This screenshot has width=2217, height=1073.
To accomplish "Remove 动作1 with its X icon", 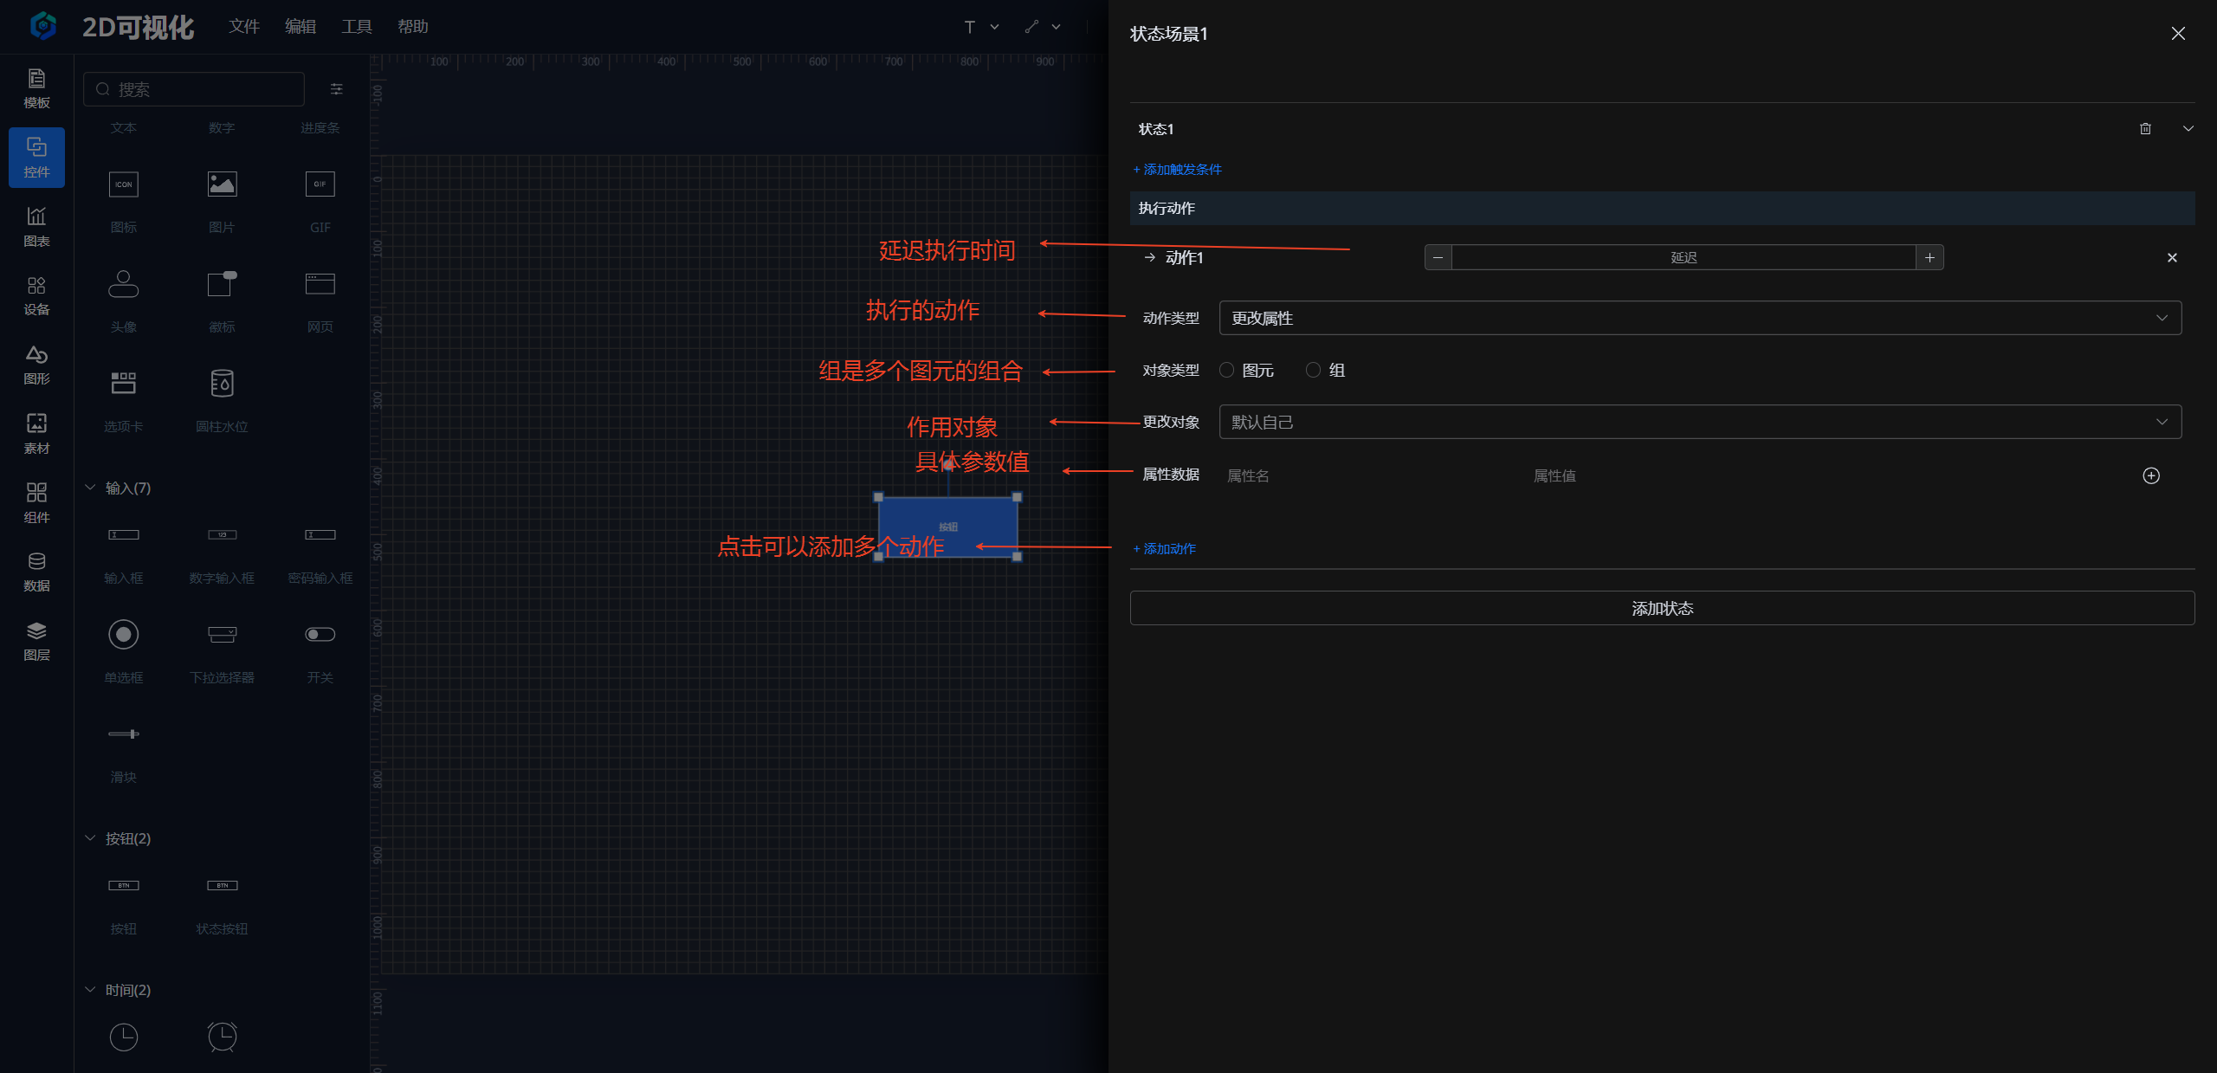I will tap(2171, 257).
